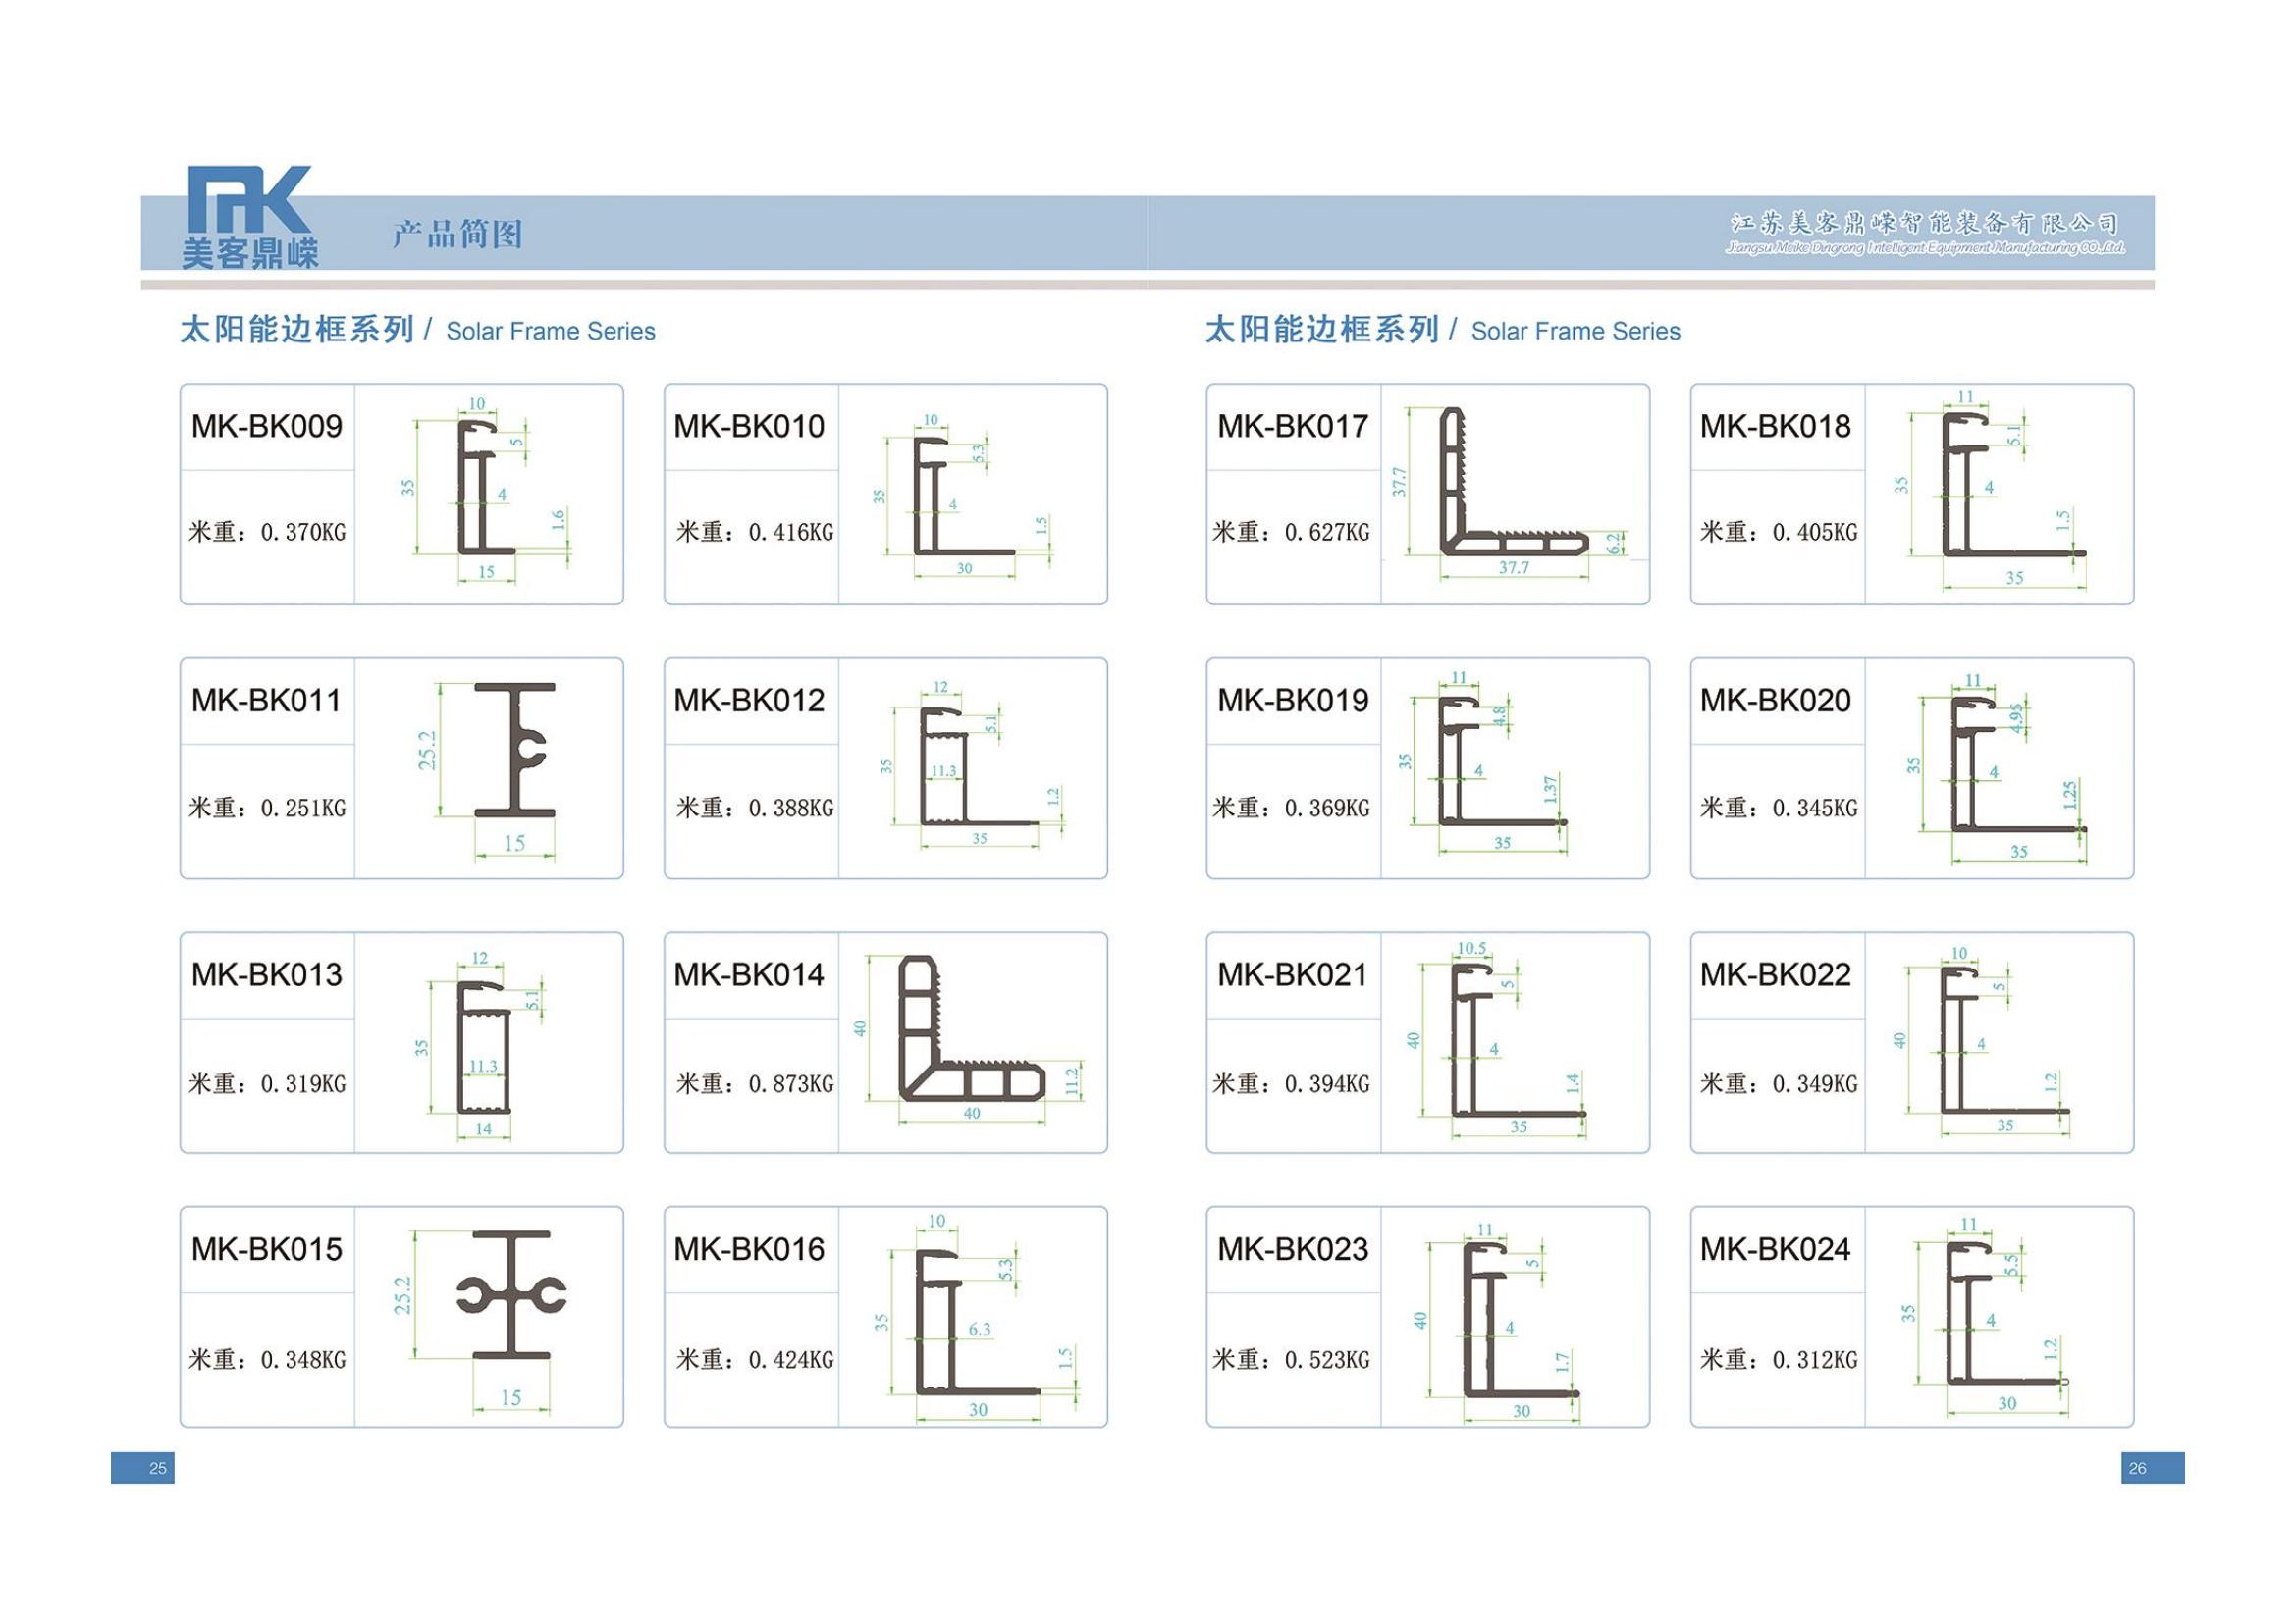Select the MK-BK016 profile drawing
2296x1623 pixels.
978,1317
